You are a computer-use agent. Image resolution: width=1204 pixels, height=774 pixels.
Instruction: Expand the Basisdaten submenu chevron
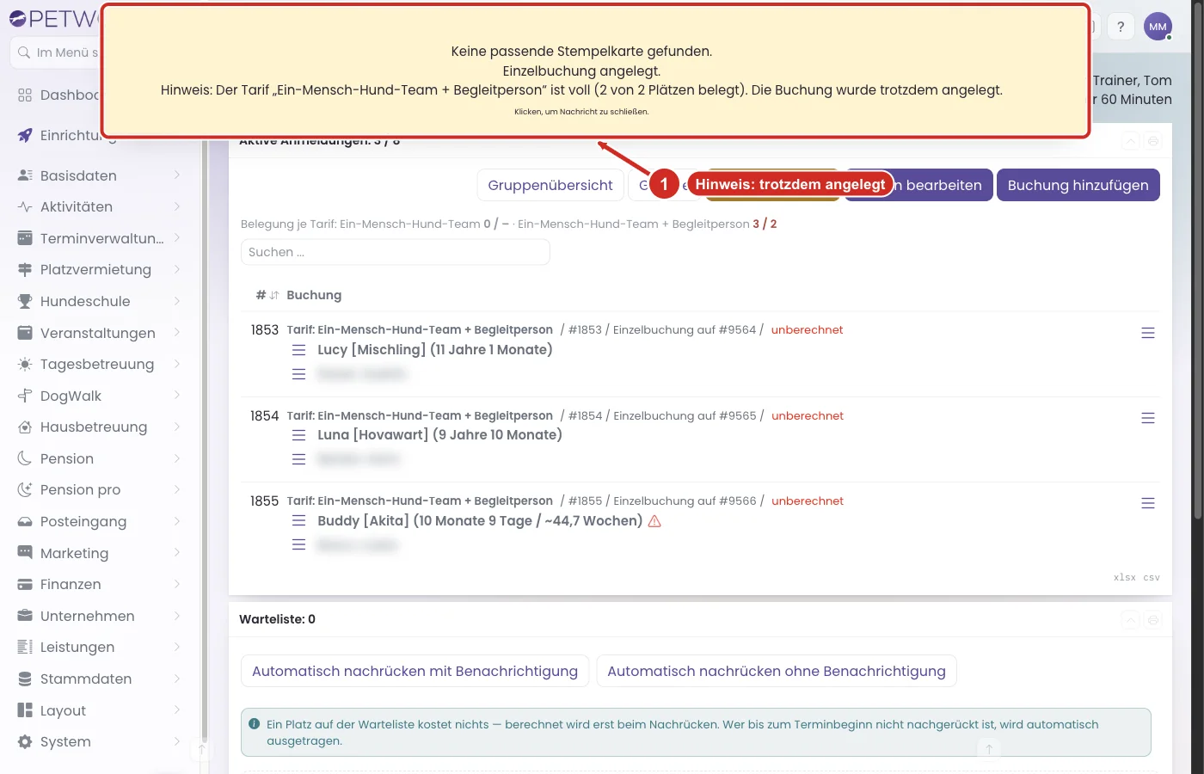pos(176,175)
